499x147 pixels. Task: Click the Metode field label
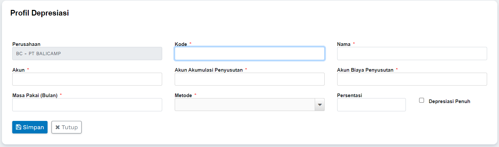(183, 95)
